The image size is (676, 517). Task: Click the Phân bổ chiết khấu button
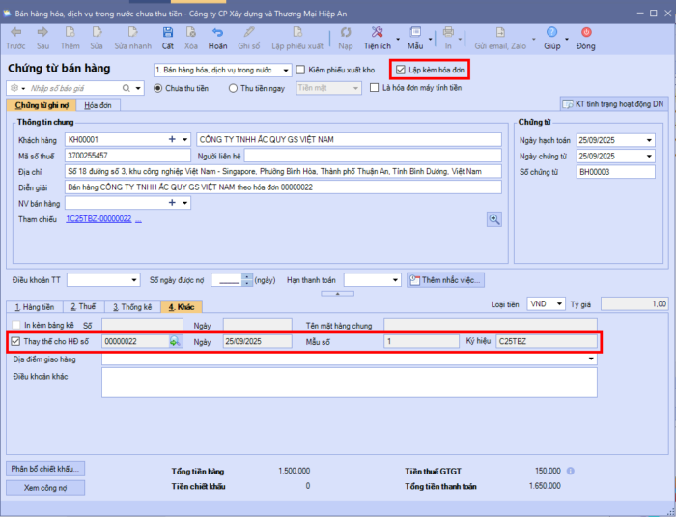(x=47, y=469)
